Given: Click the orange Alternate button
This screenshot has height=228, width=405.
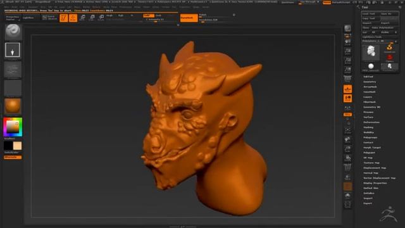Looking at the screenshot, I should [13, 157].
